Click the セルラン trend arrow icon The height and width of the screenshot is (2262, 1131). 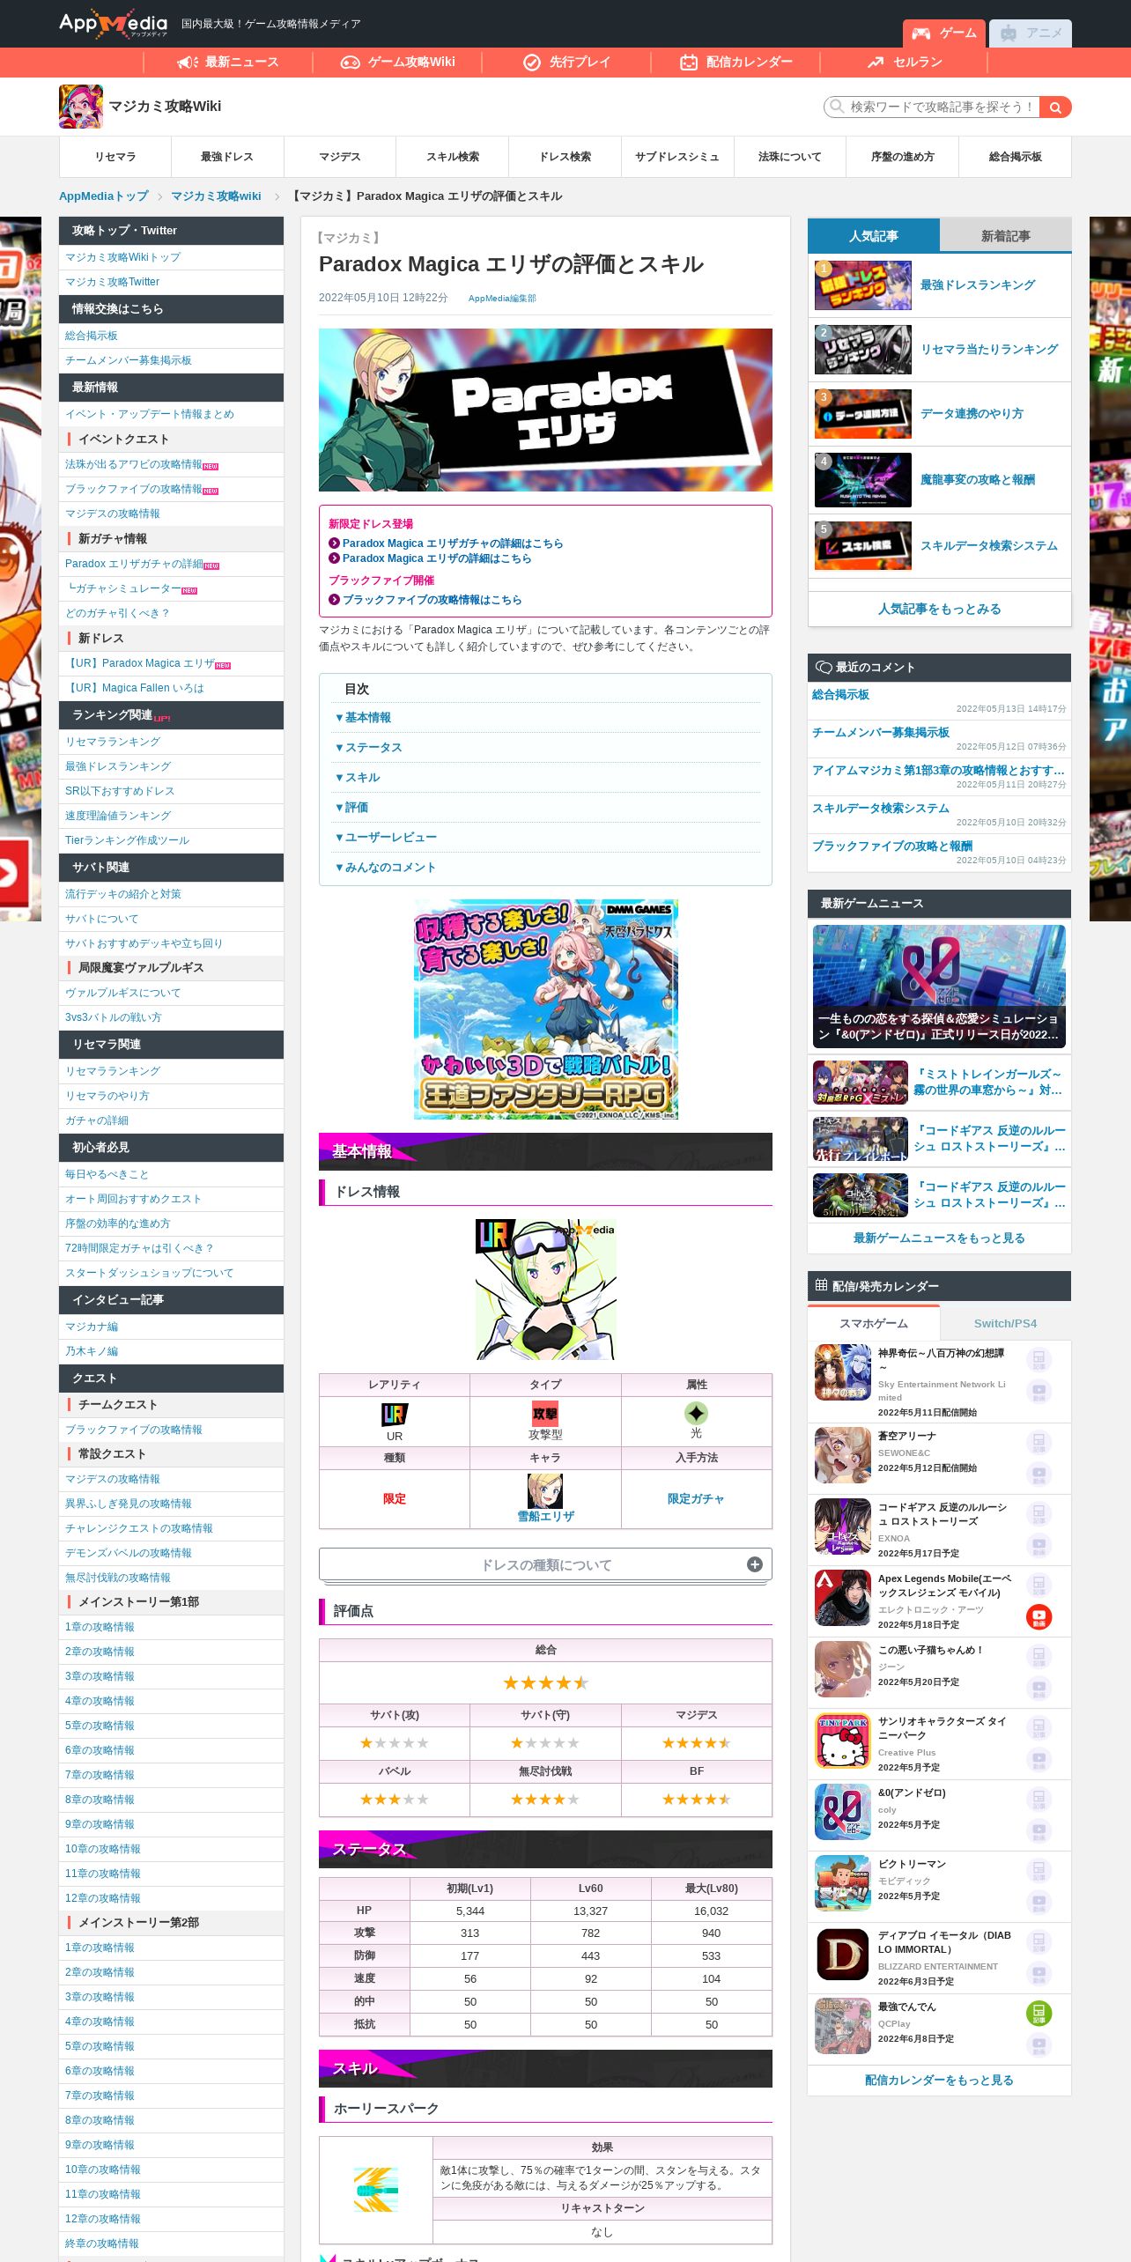(876, 62)
